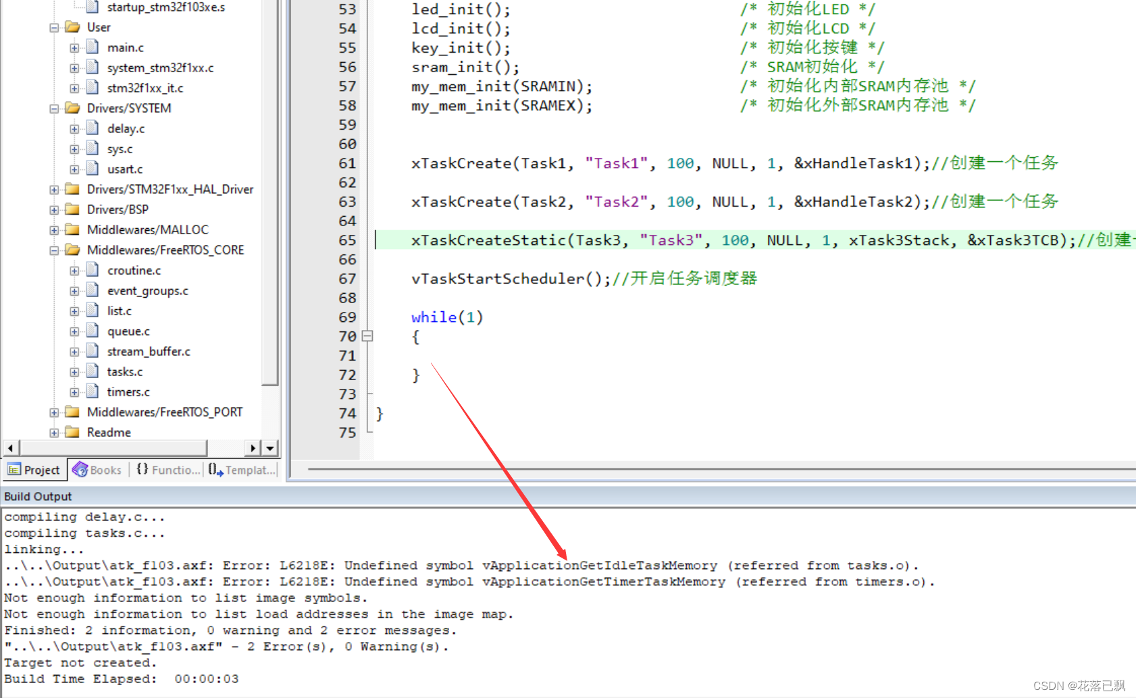Click the queue.c file icon

tap(93, 331)
